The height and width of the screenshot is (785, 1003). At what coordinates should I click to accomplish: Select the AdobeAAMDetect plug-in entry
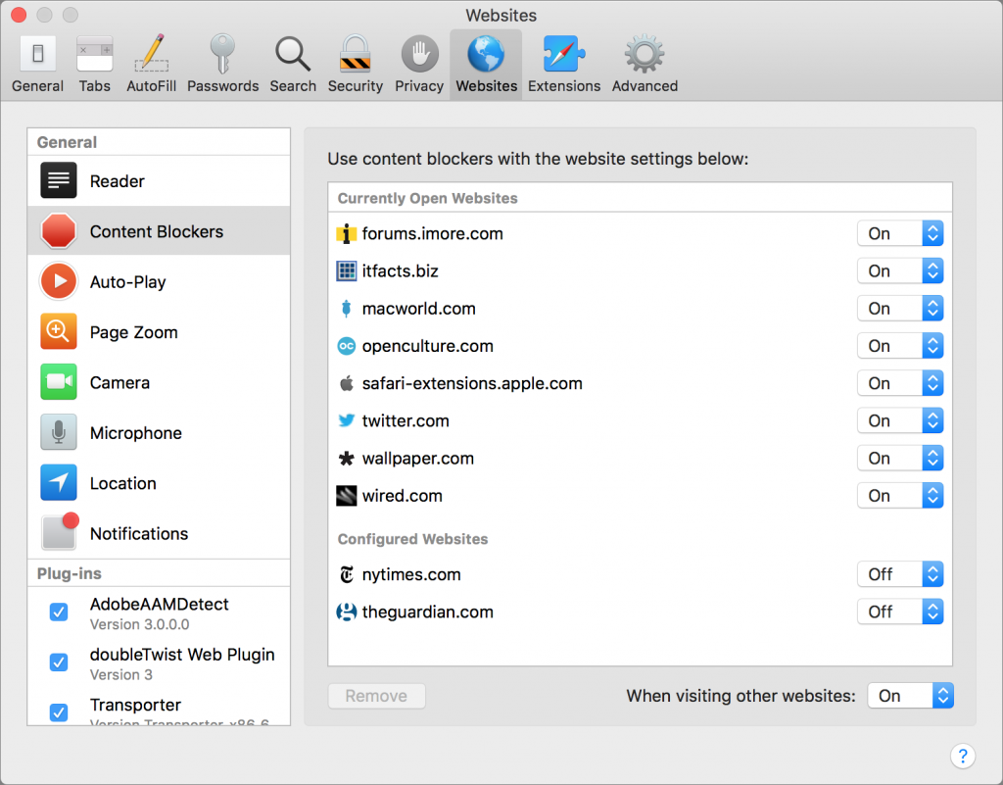(159, 613)
